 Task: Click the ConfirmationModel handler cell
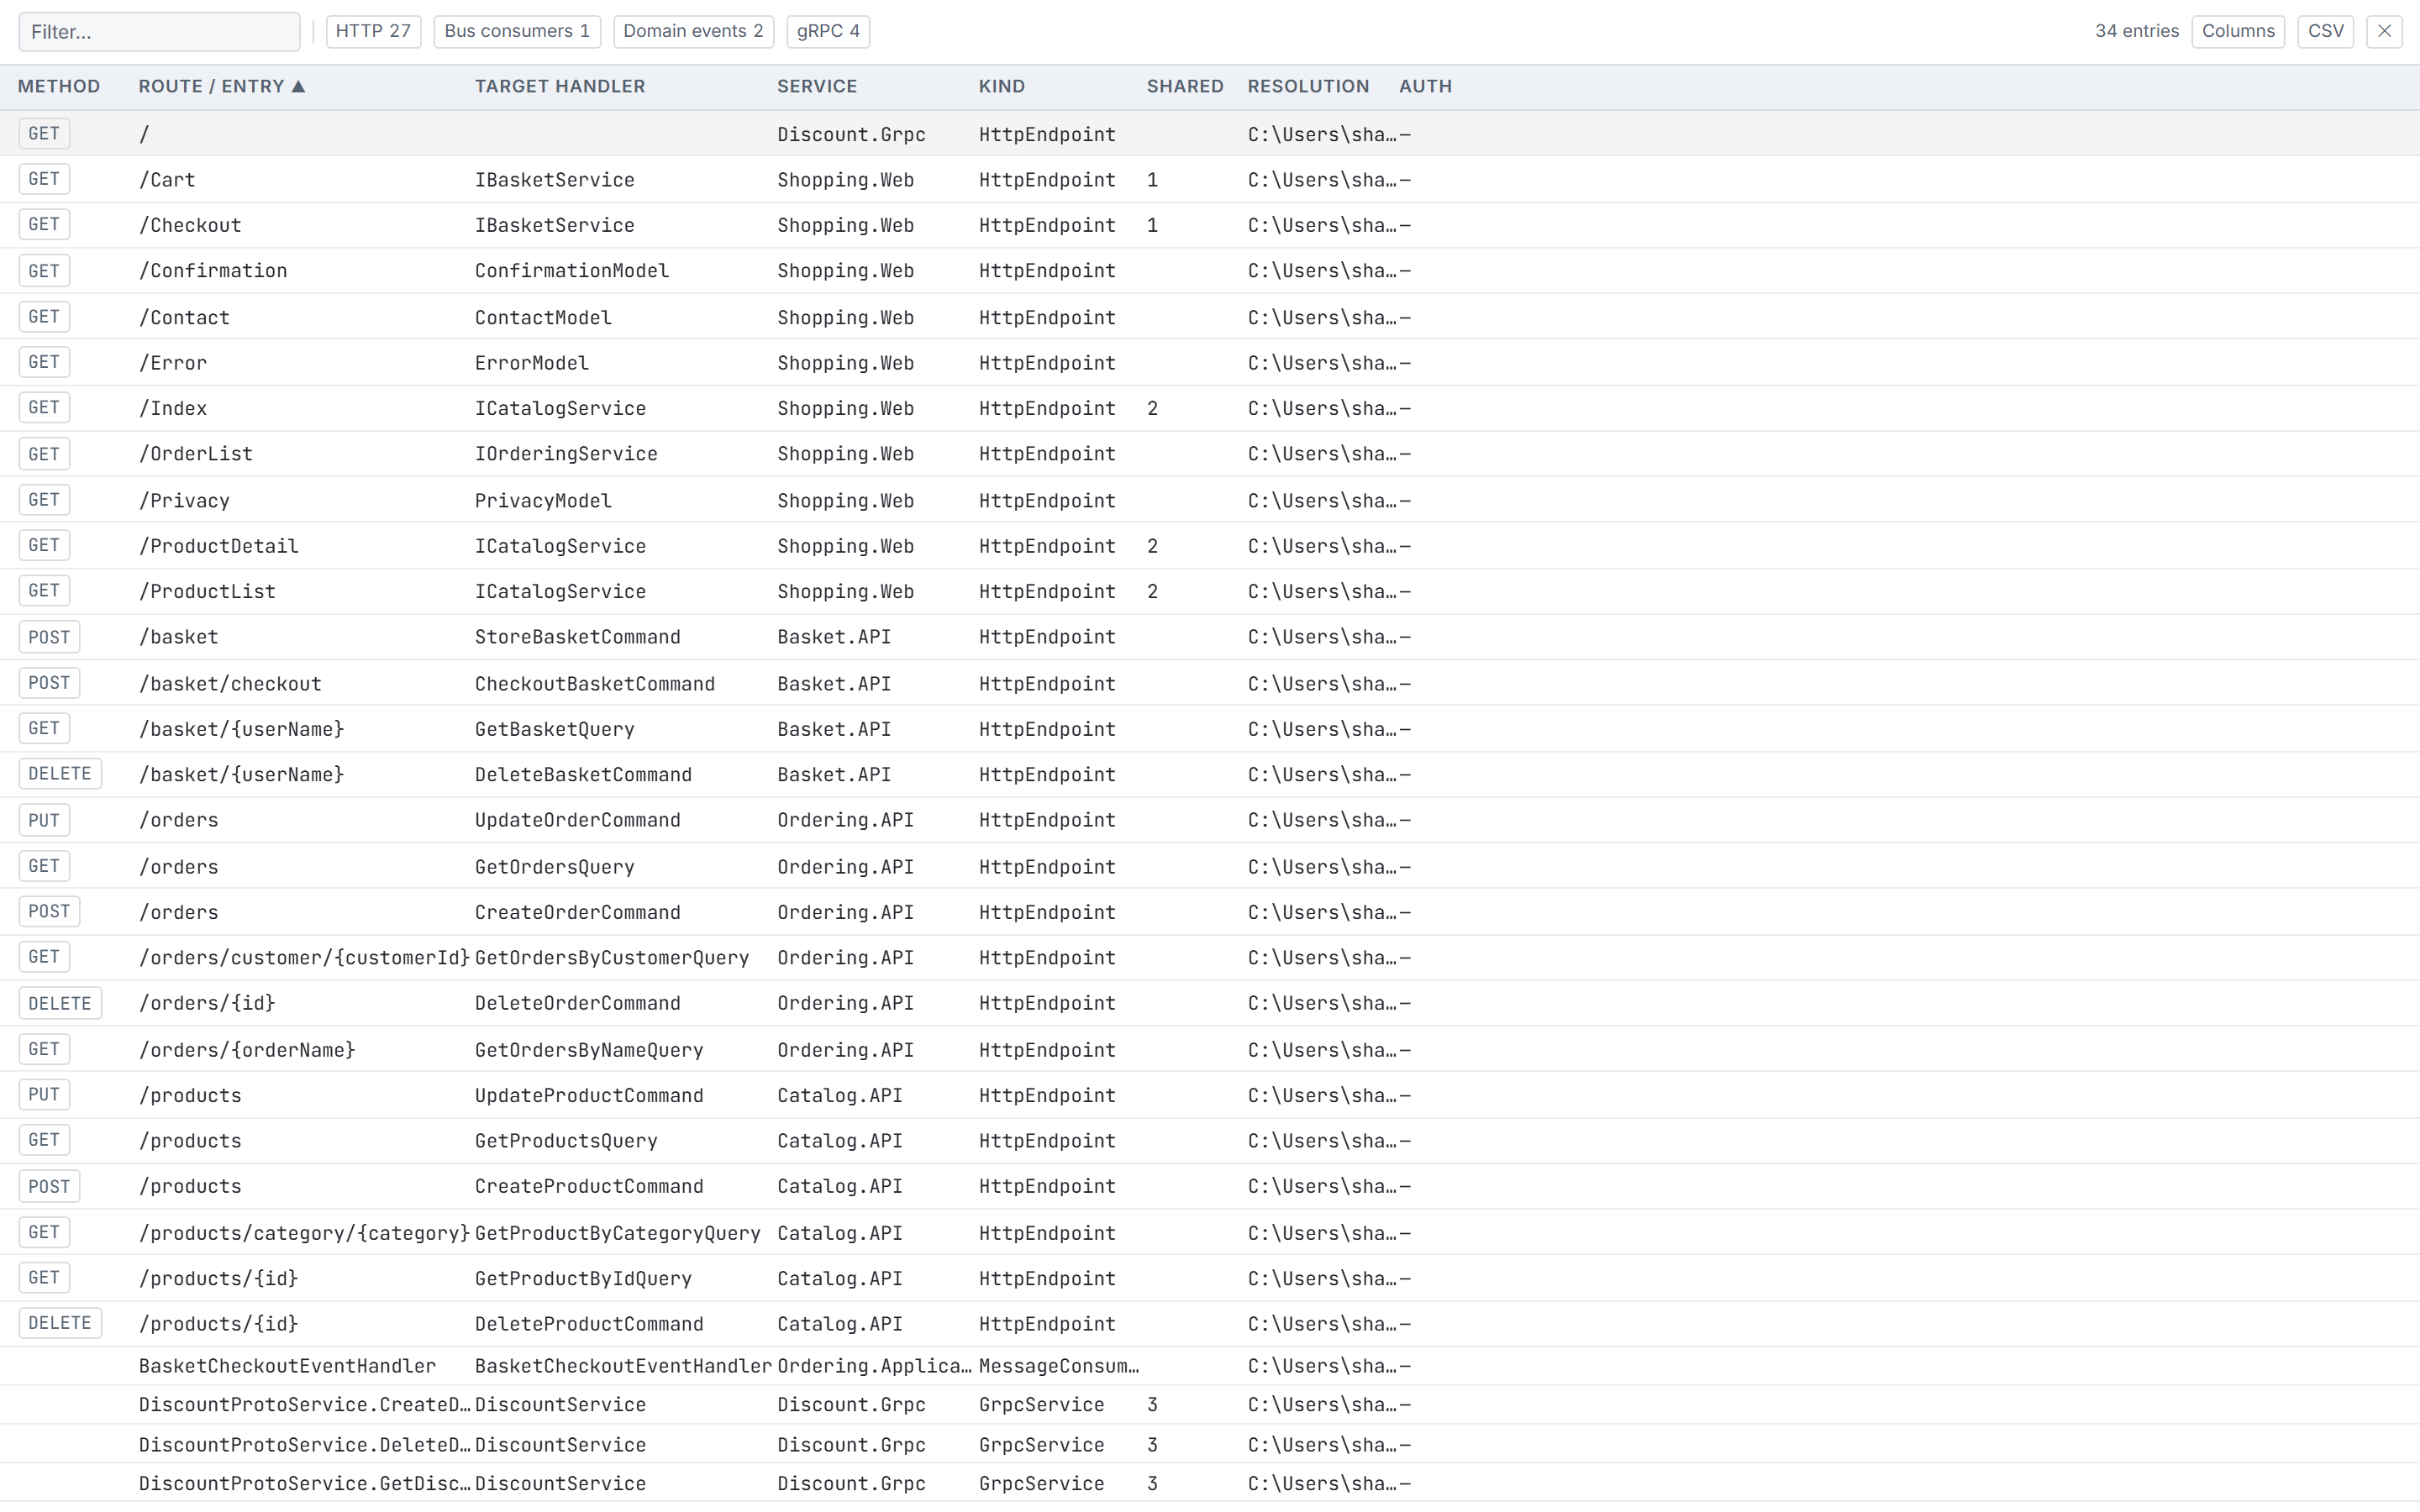click(572, 271)
